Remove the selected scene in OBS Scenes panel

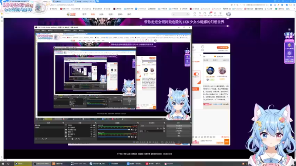[x=39, y=139]
